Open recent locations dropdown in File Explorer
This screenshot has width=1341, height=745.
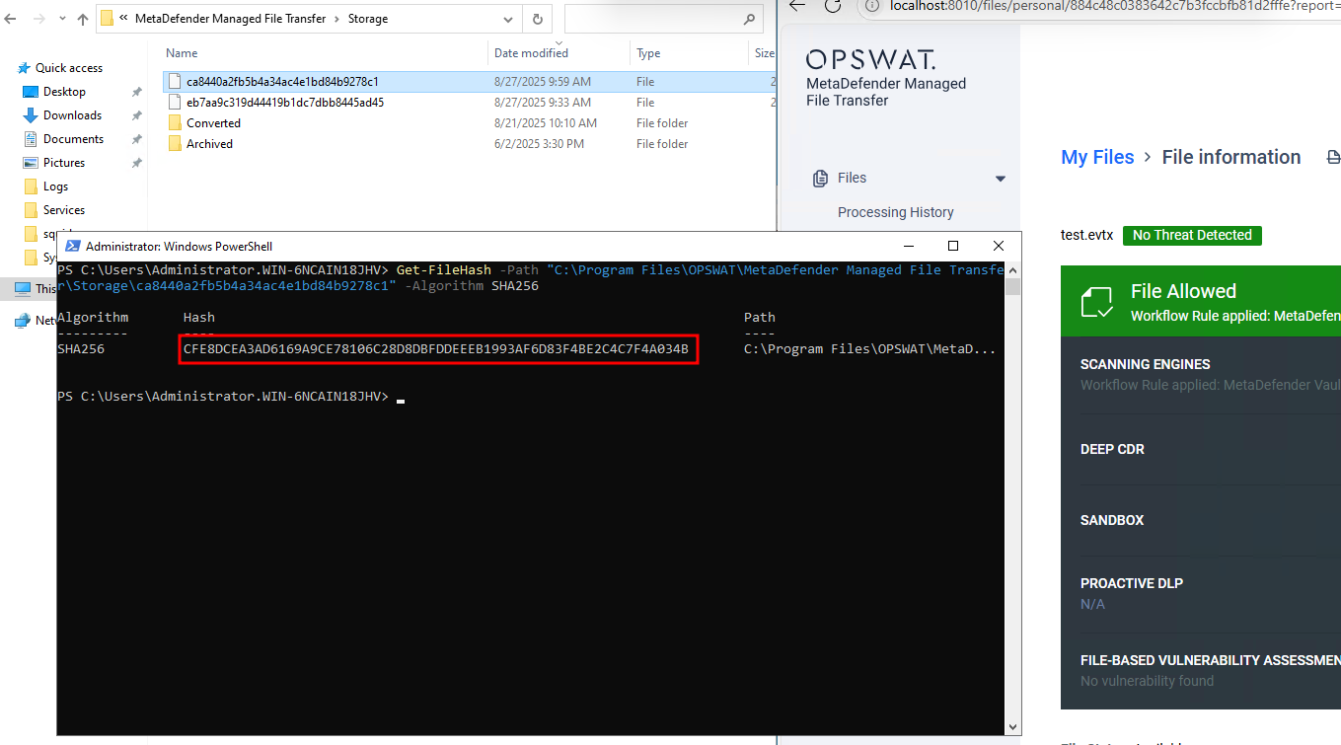click(x=62, y=19)
